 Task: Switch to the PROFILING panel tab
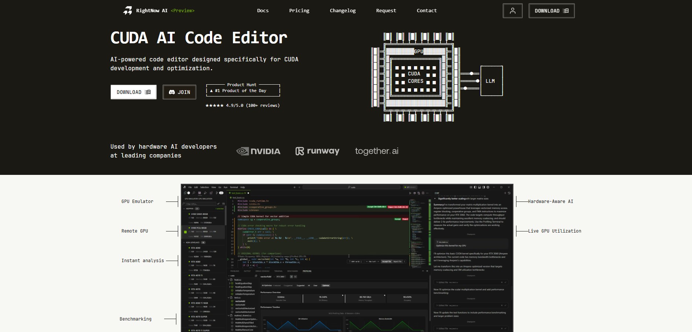307,271
